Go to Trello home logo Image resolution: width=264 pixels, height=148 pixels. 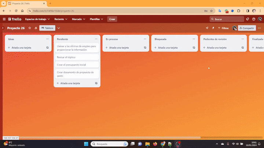(x=15, y=19)
